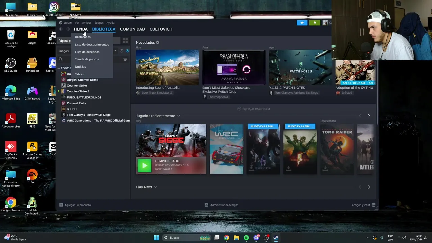This screenshot has height=243, width=432.
Task: Click next arrow in Jugados recientemente shelf
Action: [x=368, y=116]
